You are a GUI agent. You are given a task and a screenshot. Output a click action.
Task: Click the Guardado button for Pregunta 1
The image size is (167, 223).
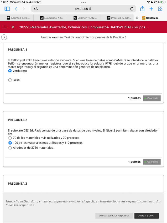click(152, 98)
